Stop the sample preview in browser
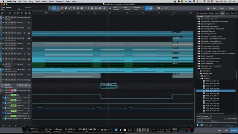The image size is (238, 134). 202,125
